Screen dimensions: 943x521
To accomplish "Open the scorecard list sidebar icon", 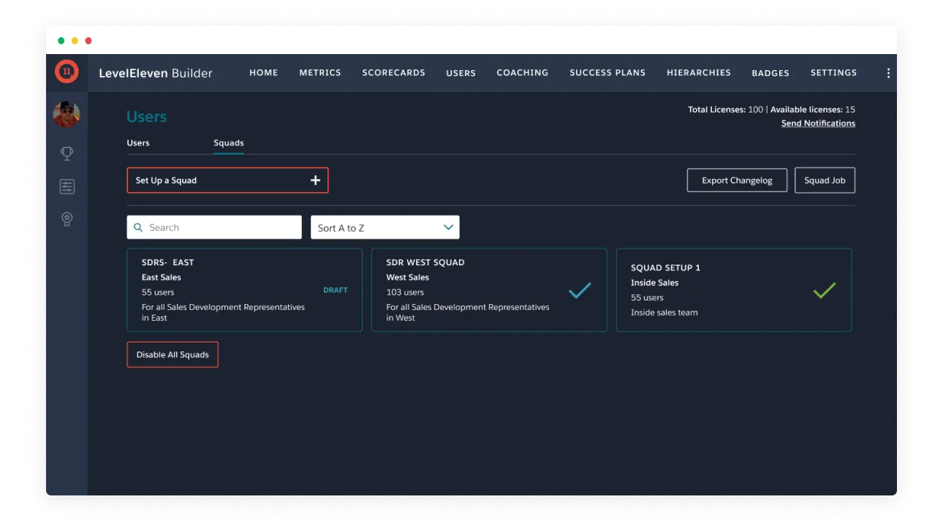I will pyautogui.click(x=67, y=186).
